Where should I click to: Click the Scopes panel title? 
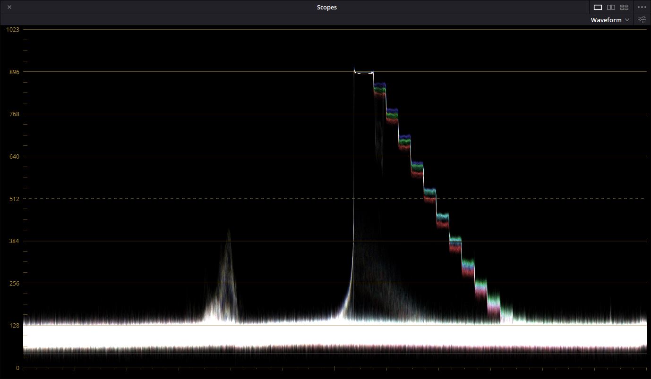[326, 7]
